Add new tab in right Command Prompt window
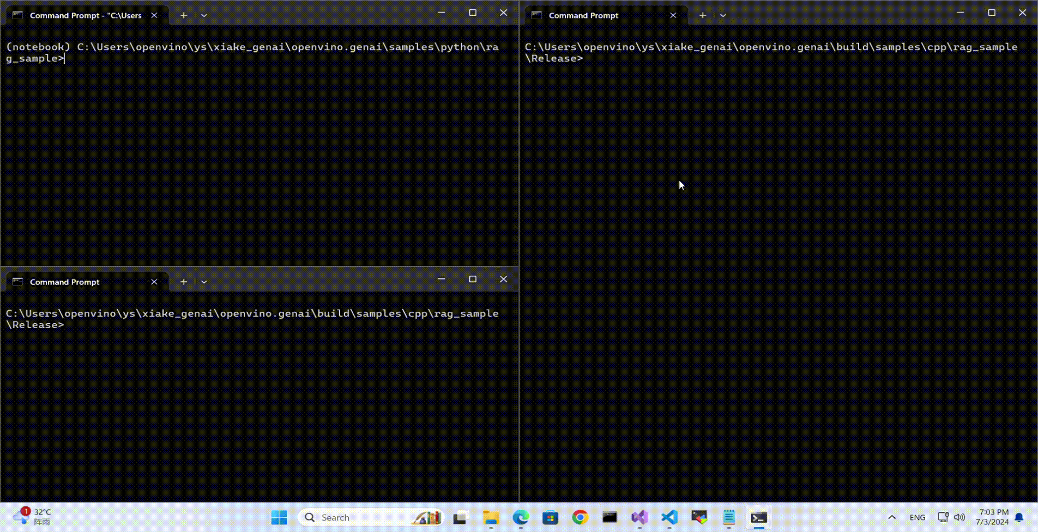This screenshot has height=532, width=1038. [x=703, y=15]
